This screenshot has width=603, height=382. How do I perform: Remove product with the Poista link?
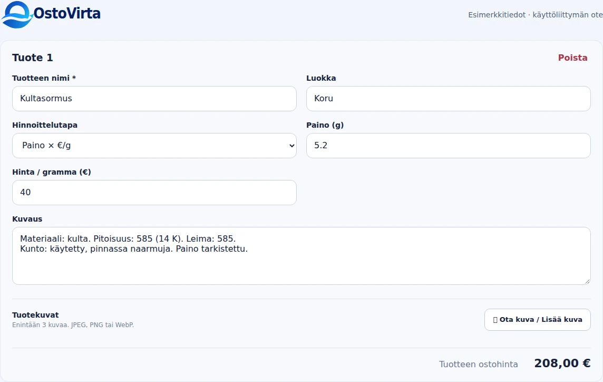(x=572, y=58)
